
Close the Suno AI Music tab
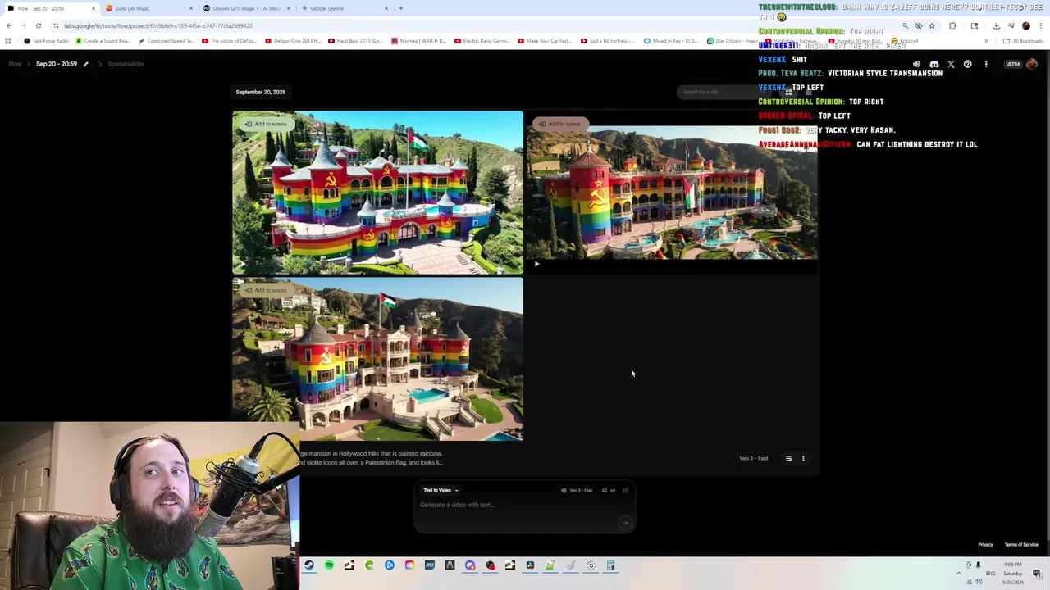pyautogui.click(x=191, y=8)
